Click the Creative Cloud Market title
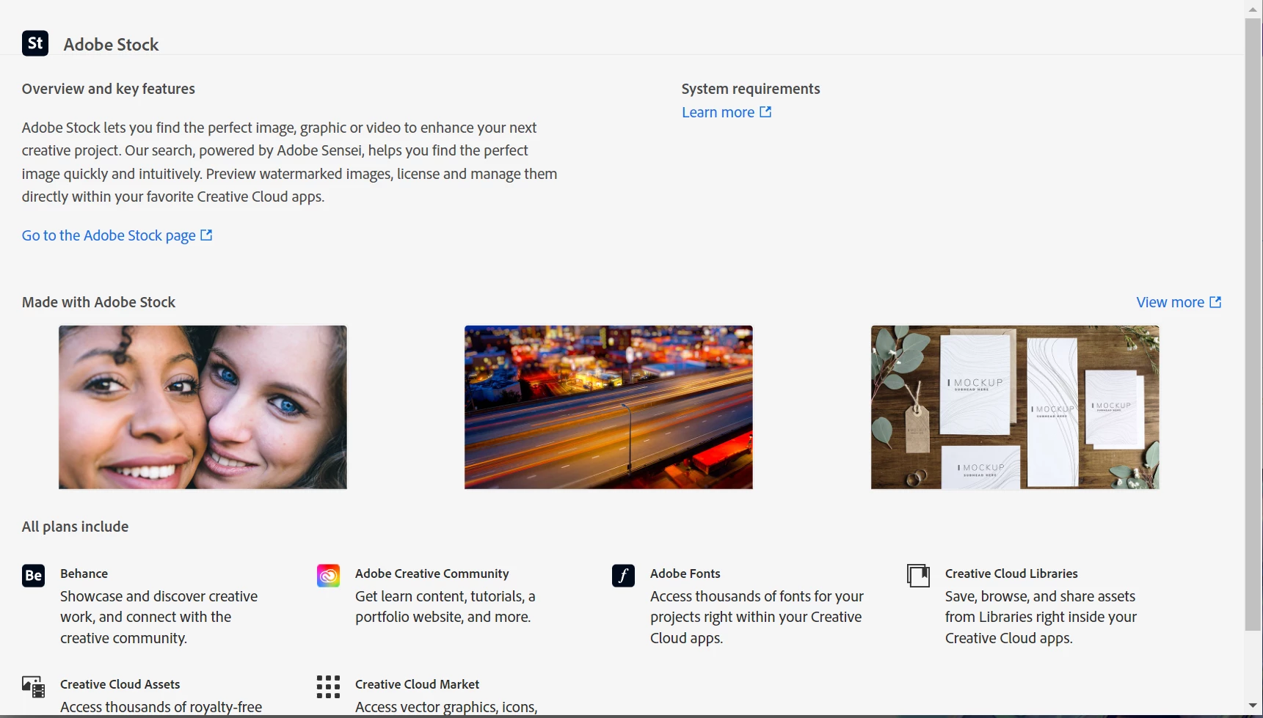 [x=417, y=684]
